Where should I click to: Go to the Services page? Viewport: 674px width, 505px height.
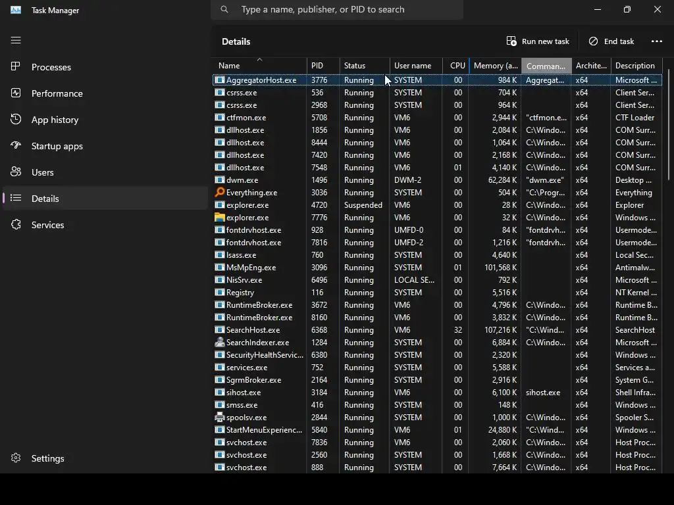tap(105, 225)
